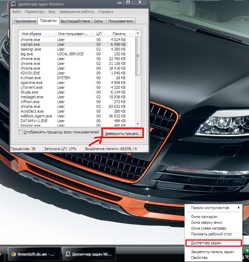Select chrome.exe using 4 024 КБ memory
Image resolution: width=249 pixels, height=262 pixels.
(73, 40)
